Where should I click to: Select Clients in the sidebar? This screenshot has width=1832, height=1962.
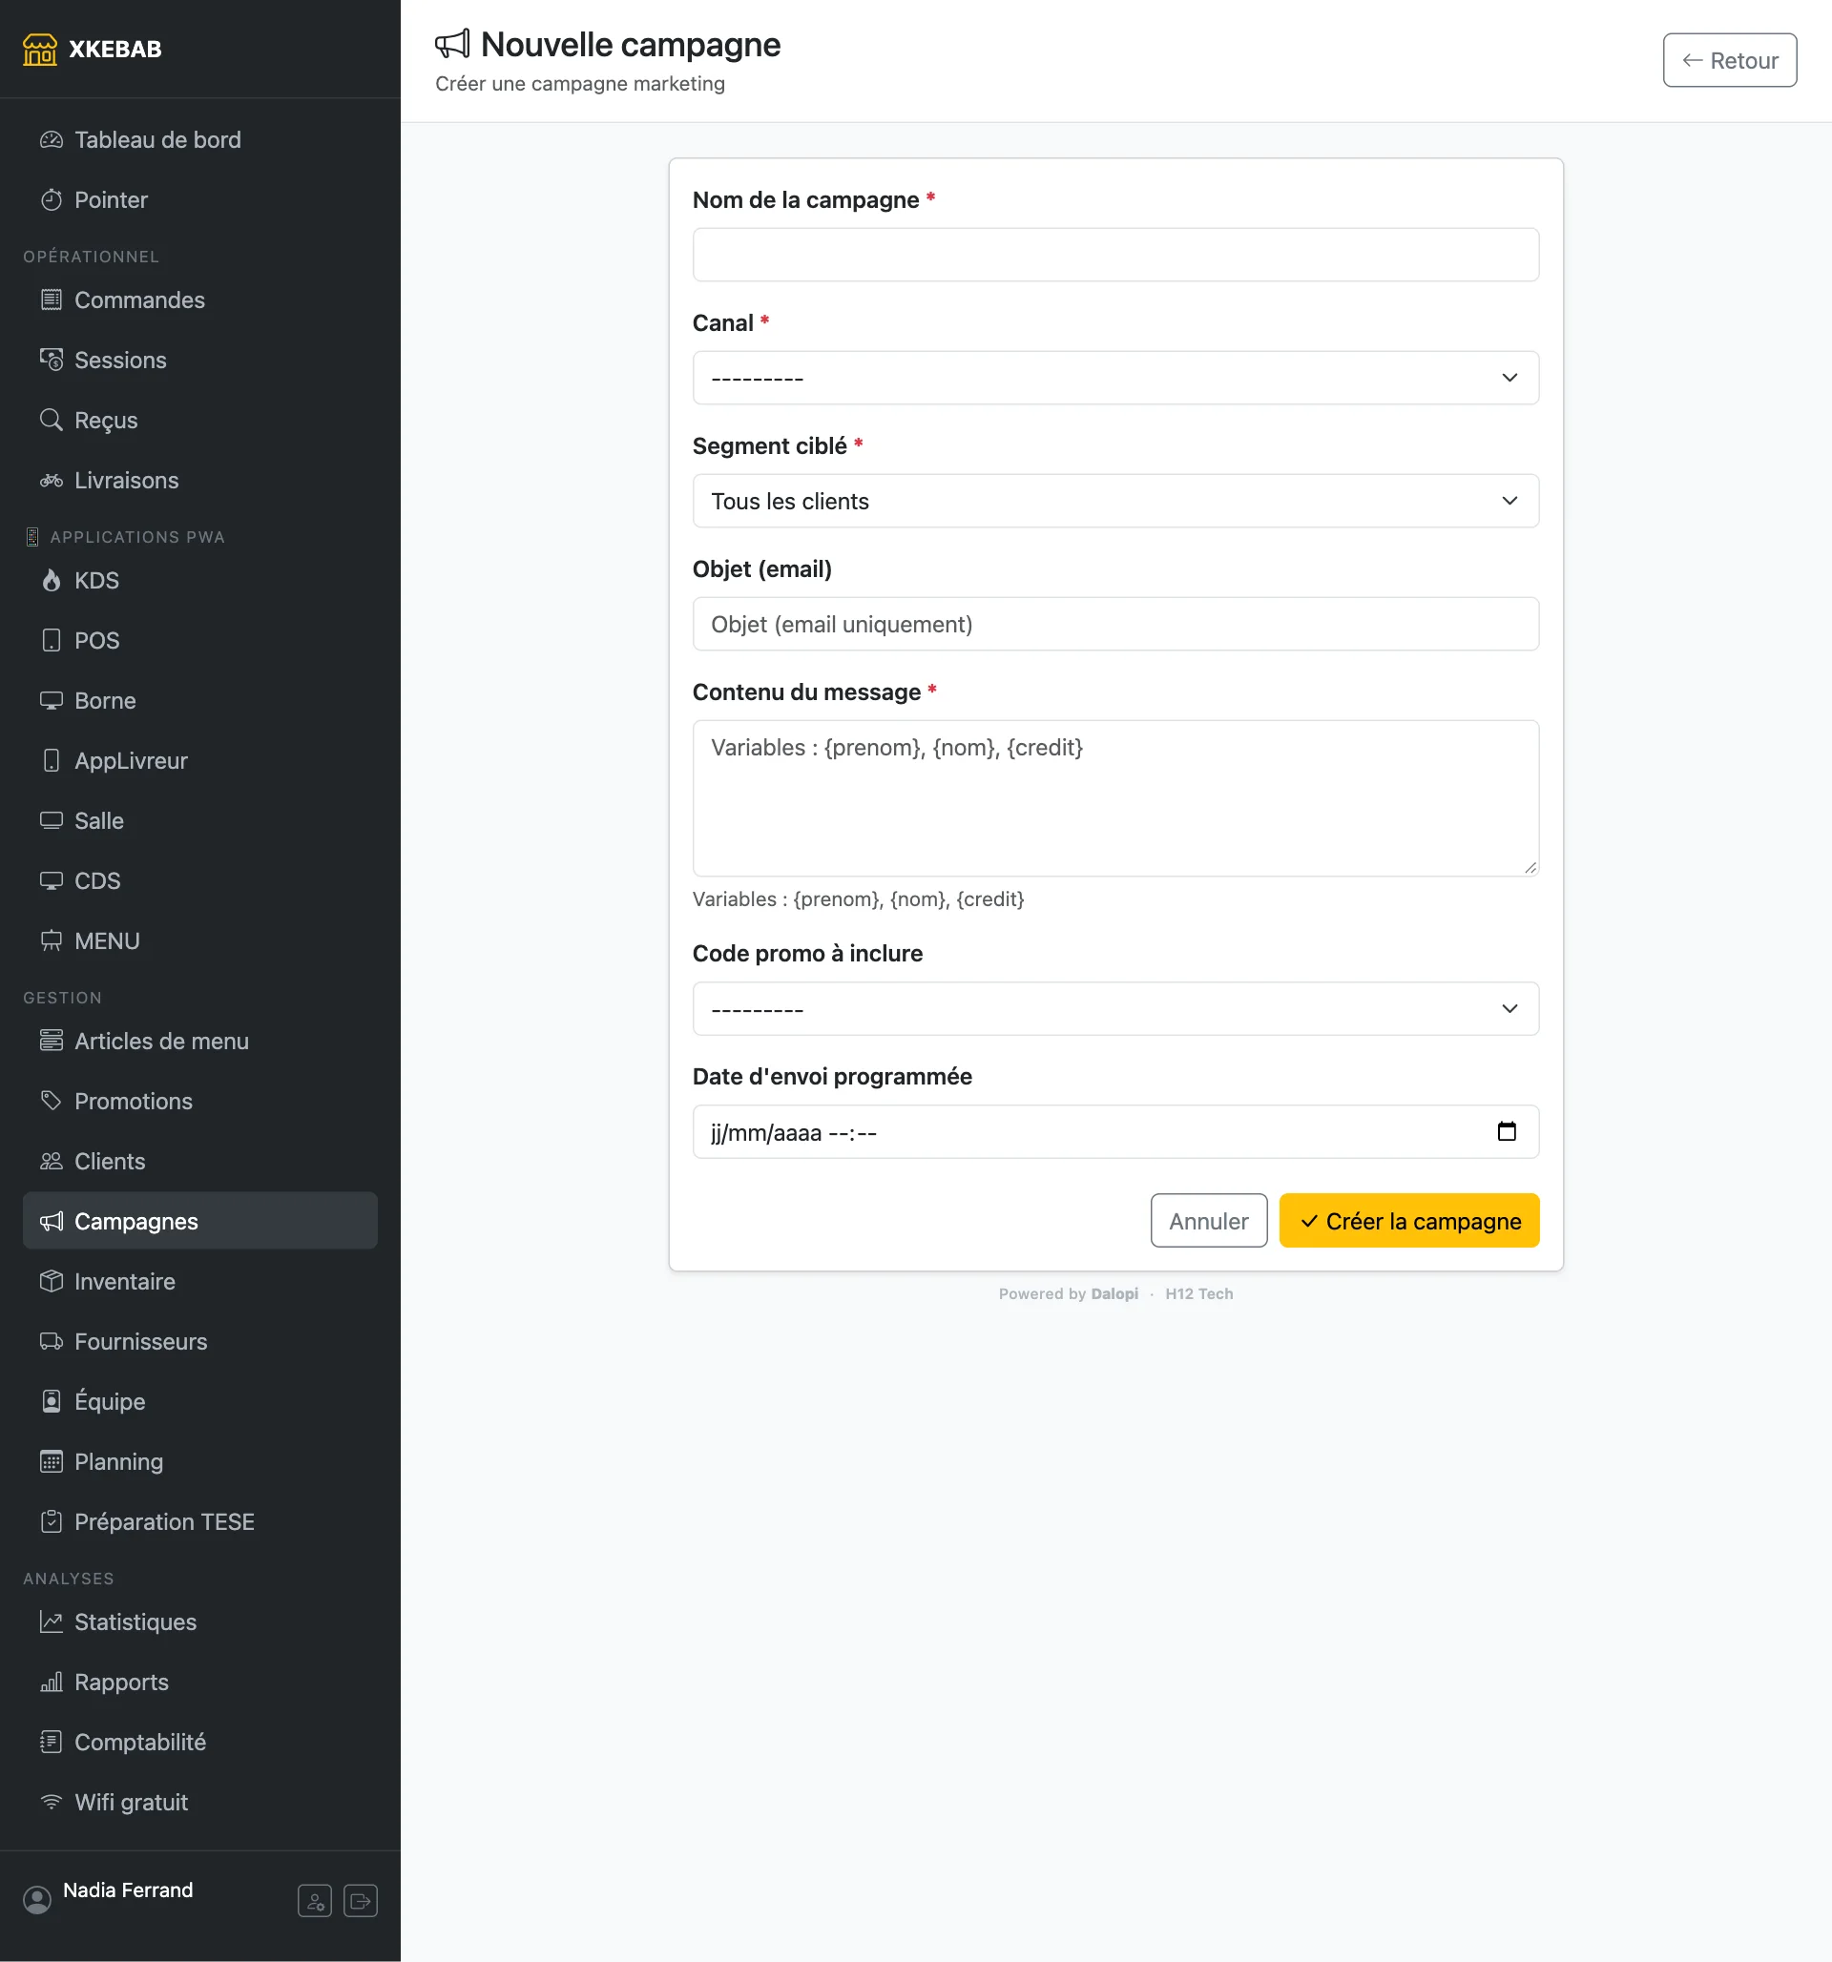click(199, 1162)
